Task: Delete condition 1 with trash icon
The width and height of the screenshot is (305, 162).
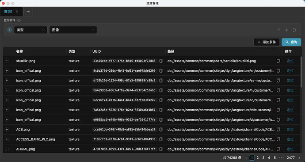Action: (294, 30)
